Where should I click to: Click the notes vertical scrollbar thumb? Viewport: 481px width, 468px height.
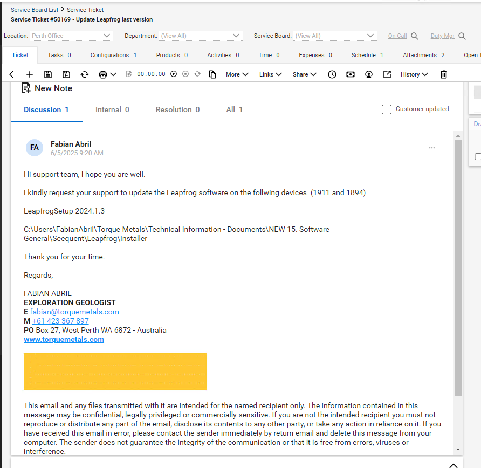click(x=458, y=268)
